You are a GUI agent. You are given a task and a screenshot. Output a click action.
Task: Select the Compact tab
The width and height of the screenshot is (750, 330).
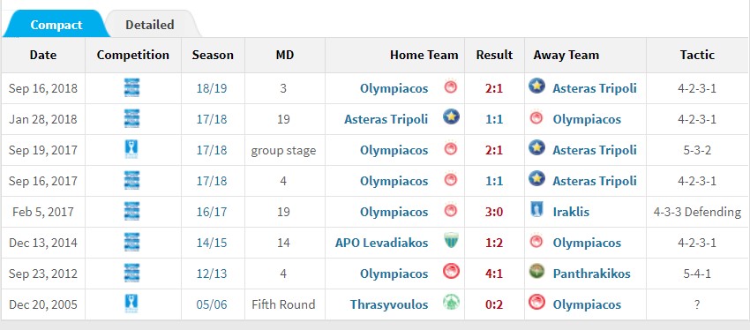56,25
